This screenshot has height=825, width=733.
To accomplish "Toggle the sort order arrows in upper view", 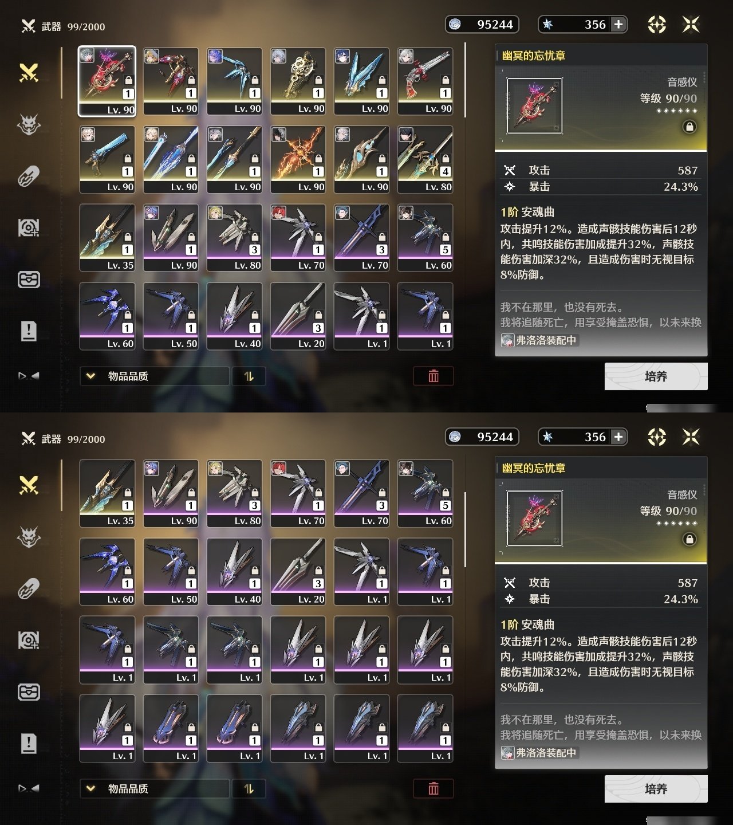I will pyautogui.click(x=249, y=376).
